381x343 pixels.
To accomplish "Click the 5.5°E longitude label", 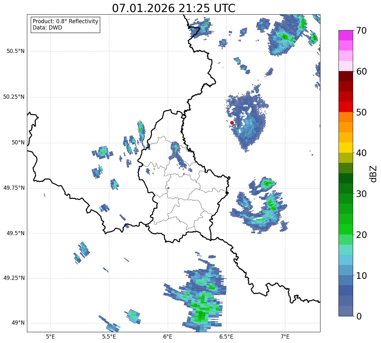I will click(x=109, y=337).
